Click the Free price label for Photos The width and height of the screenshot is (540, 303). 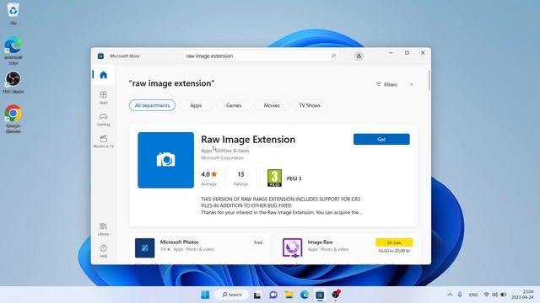(258, 242)
